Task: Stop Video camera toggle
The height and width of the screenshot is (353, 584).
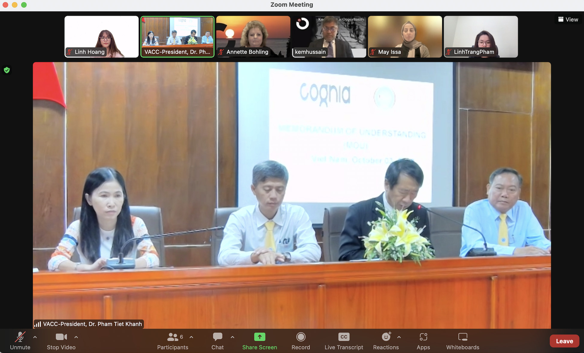Action: click(x=61, y=340)
